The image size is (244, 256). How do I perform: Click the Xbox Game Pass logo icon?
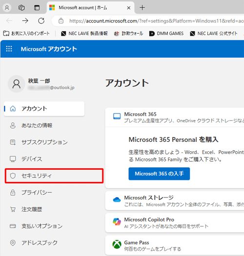pyautogui.click(x=117, y=244)
